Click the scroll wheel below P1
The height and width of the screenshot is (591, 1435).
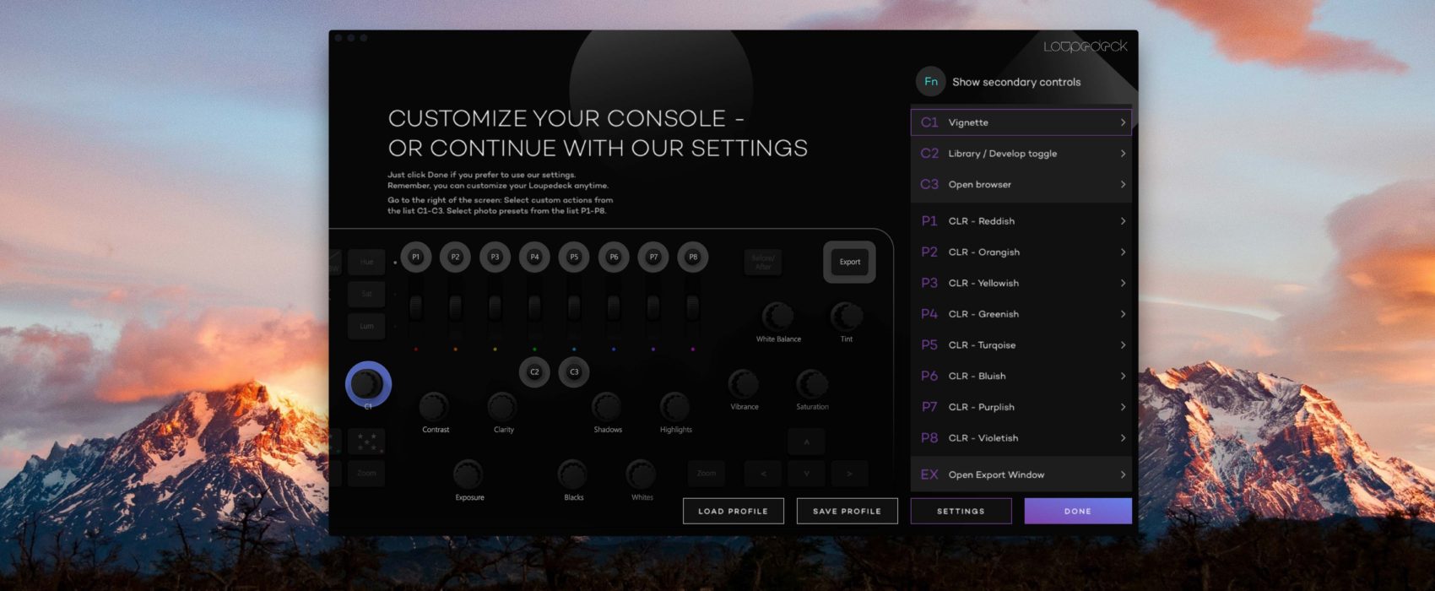(415, 307)
